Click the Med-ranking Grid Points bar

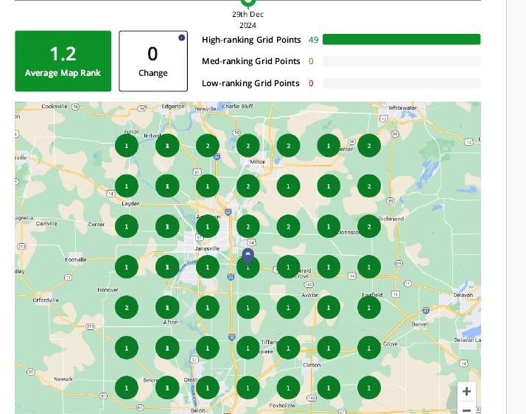tap(401, 61)
